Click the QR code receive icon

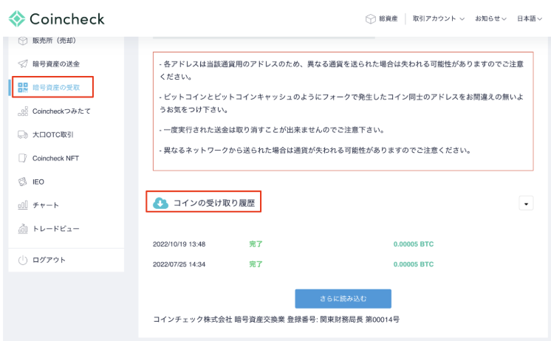pyautogui.click(x=22, y=88)
